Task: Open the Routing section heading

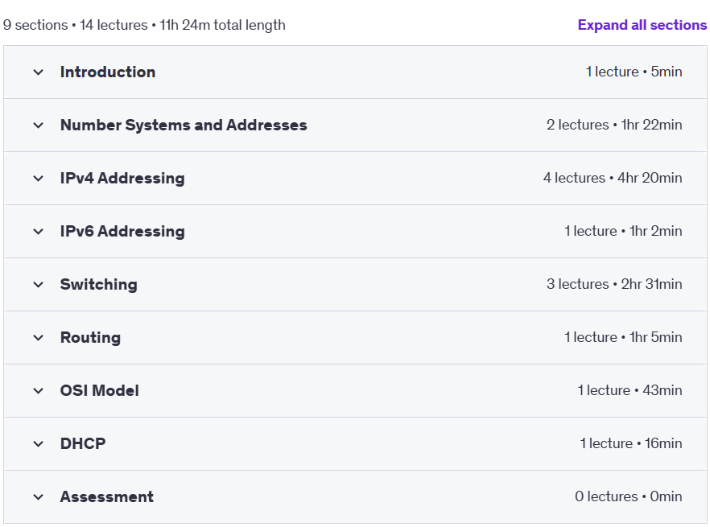Action: point(90,337)
